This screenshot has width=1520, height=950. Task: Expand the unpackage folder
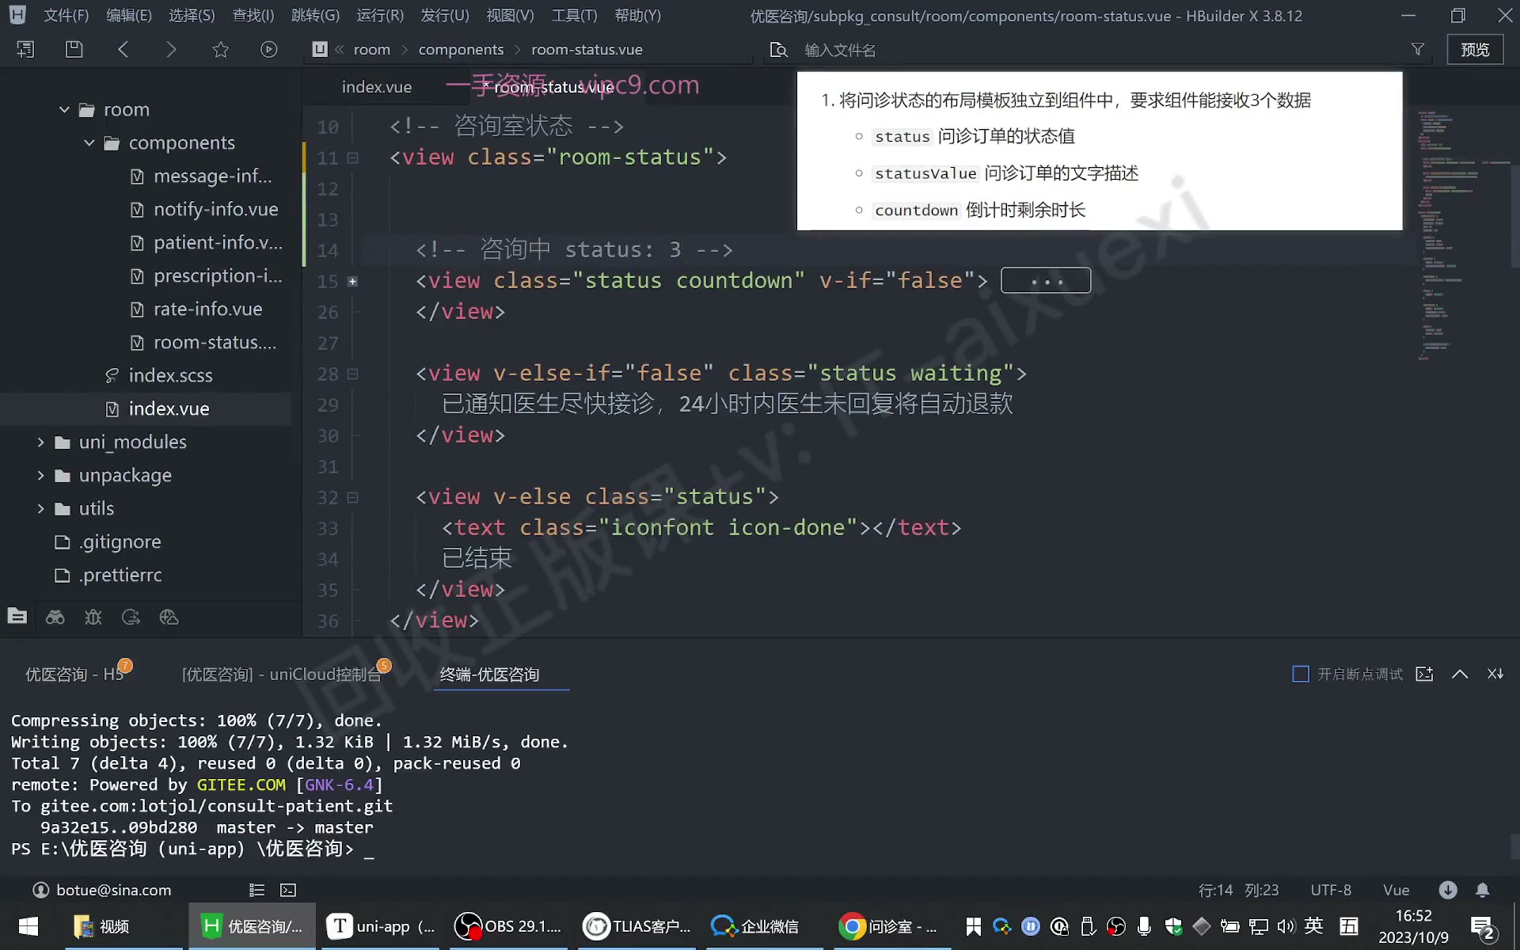point(40,475)
